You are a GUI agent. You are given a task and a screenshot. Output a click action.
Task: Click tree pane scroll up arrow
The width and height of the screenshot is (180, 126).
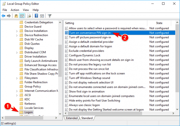click(60, 22)
